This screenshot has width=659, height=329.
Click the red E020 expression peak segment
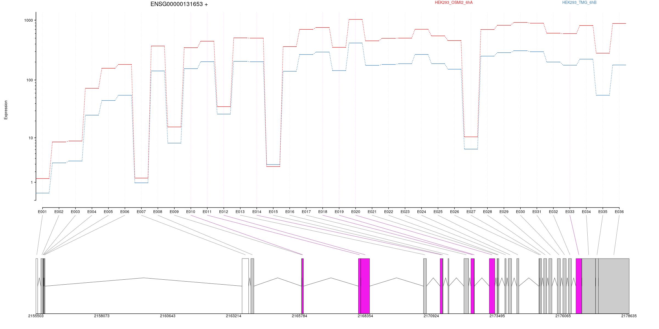356,19
